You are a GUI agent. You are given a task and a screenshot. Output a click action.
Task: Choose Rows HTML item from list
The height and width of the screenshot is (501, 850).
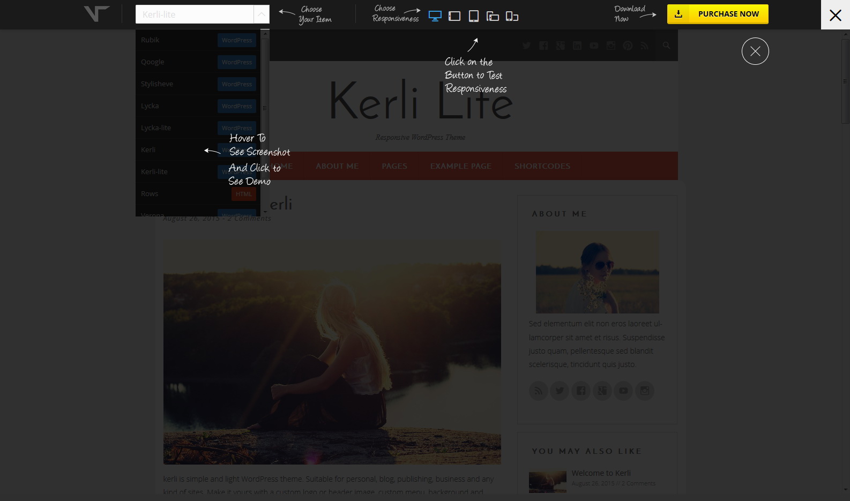pos(198,194)
